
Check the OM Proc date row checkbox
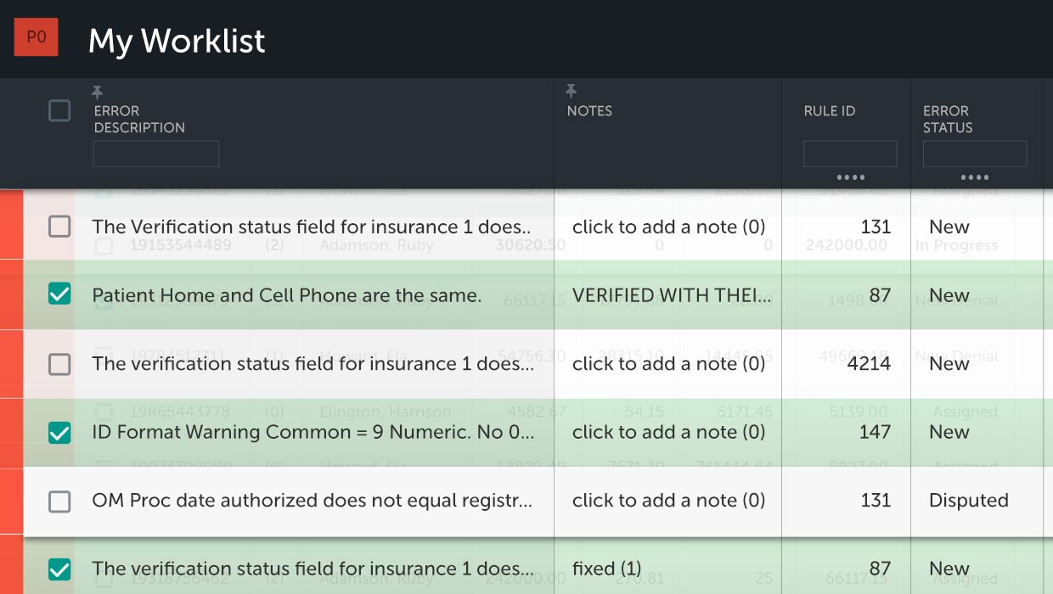(x=59, y=501)
